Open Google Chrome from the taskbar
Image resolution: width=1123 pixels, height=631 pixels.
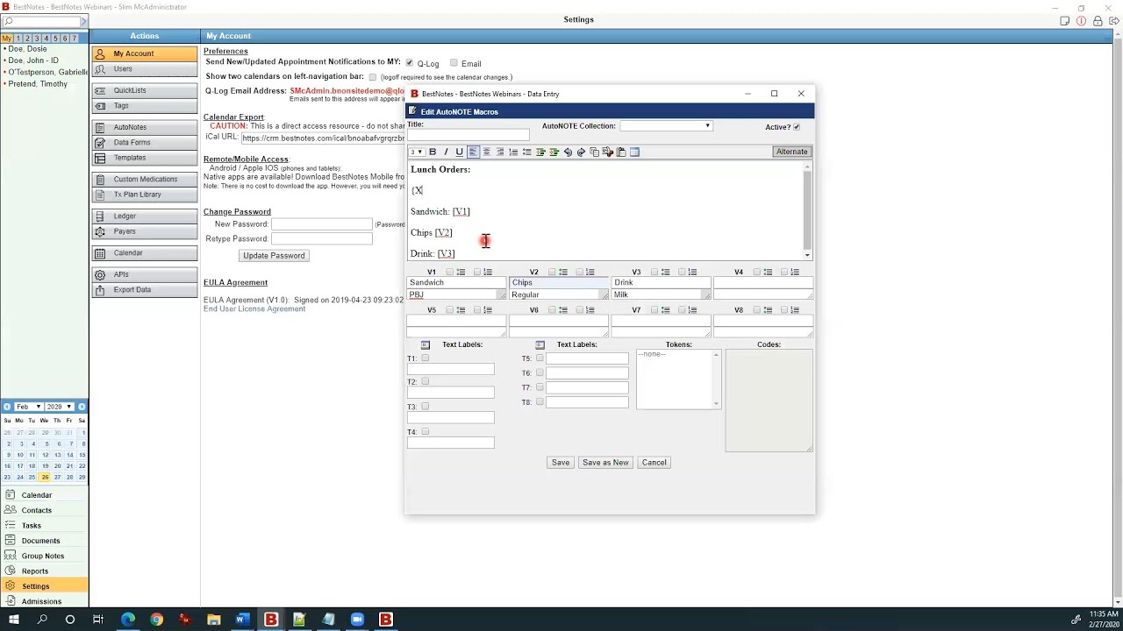(x=156, y=620)
